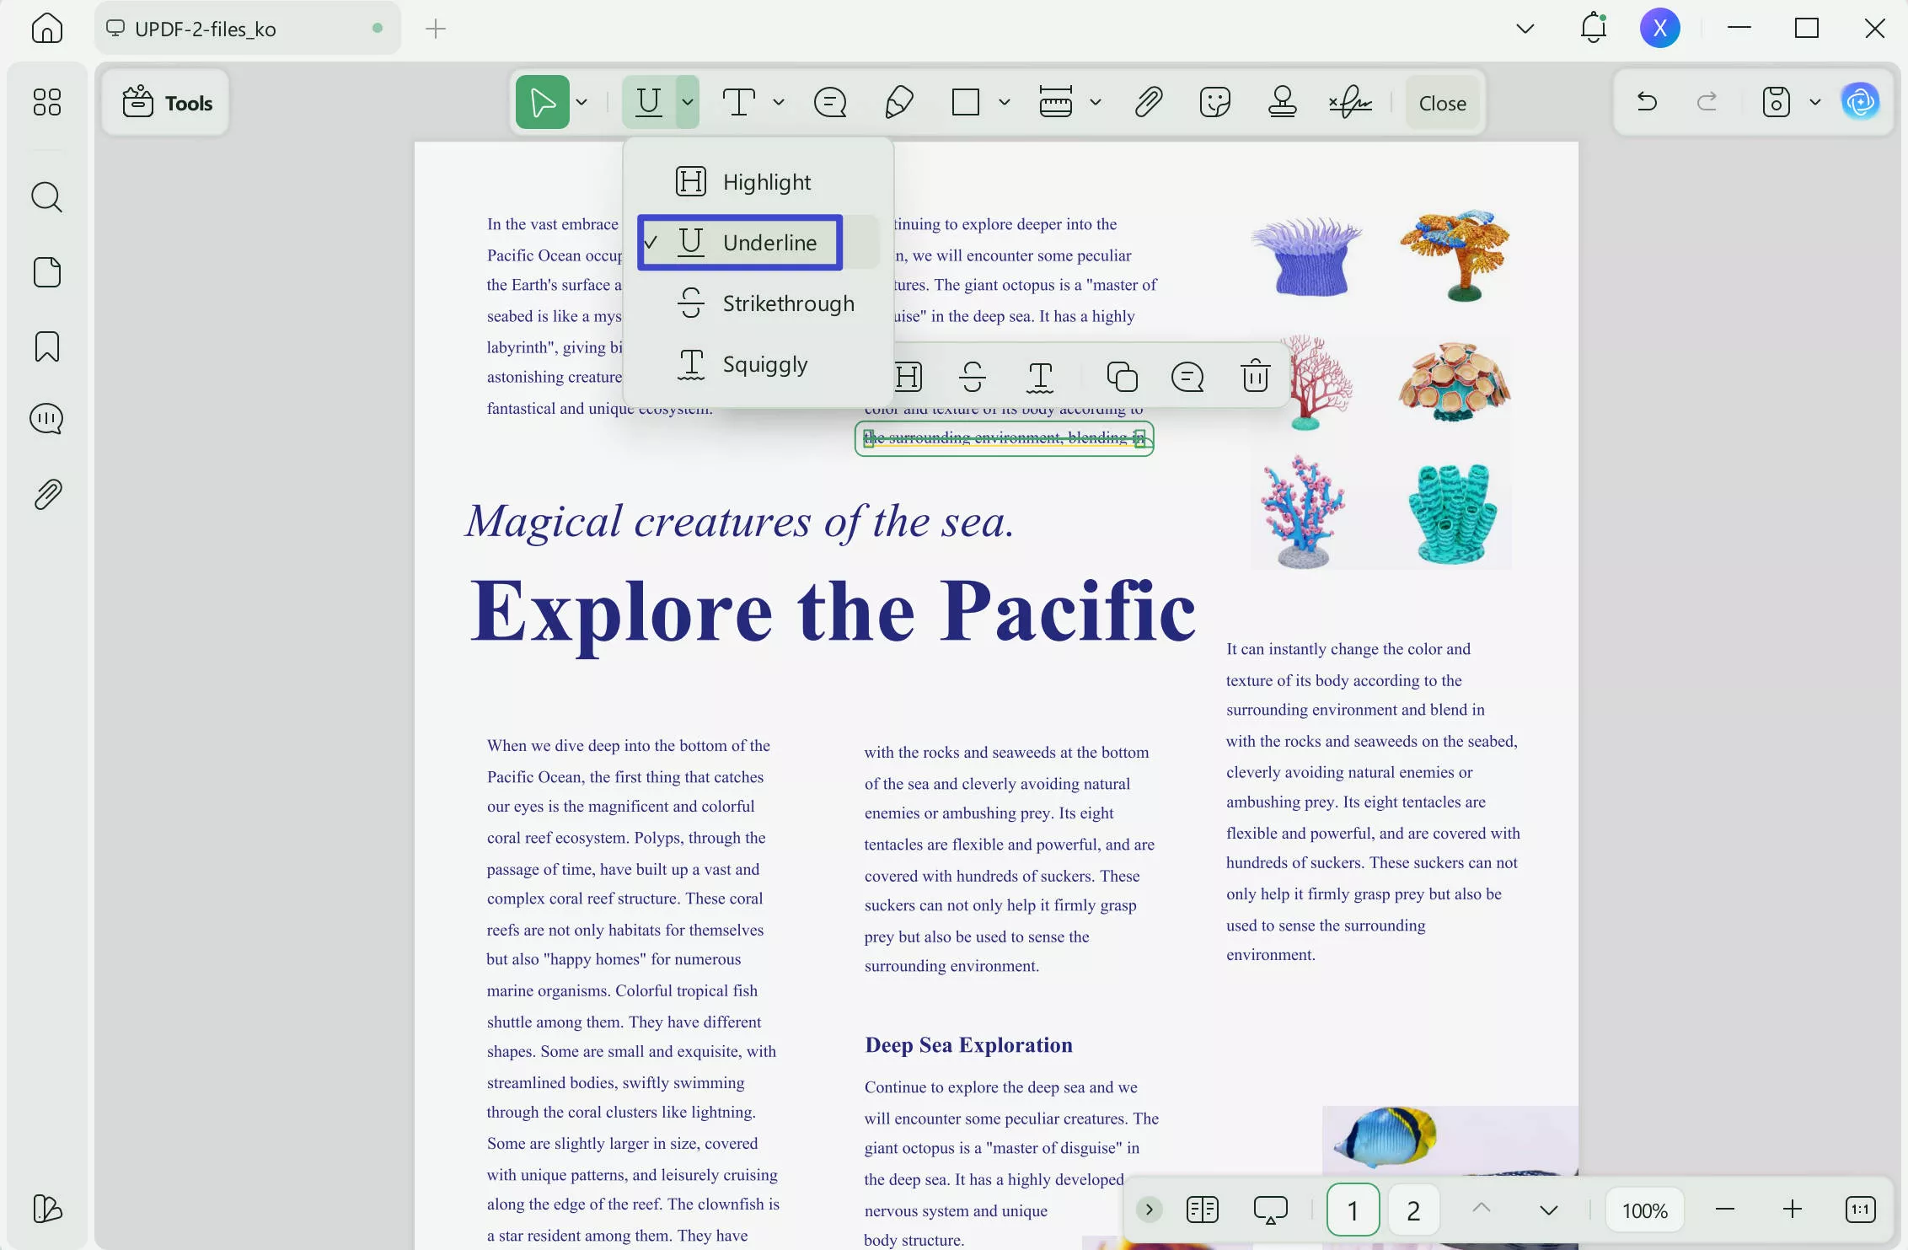
Task: Open search panel in left sidebar
Action: coord(47,197)
